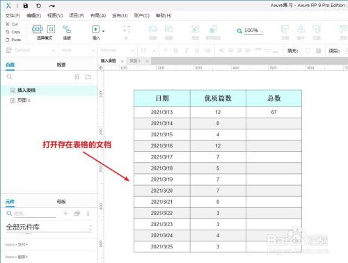
Task: Select 页面 1 page in tree
Action: 49,100
